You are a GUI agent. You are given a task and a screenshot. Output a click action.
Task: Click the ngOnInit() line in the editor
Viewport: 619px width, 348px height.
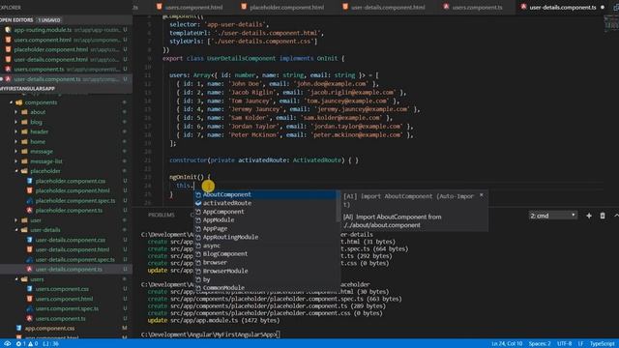click(x=190, y=177)
